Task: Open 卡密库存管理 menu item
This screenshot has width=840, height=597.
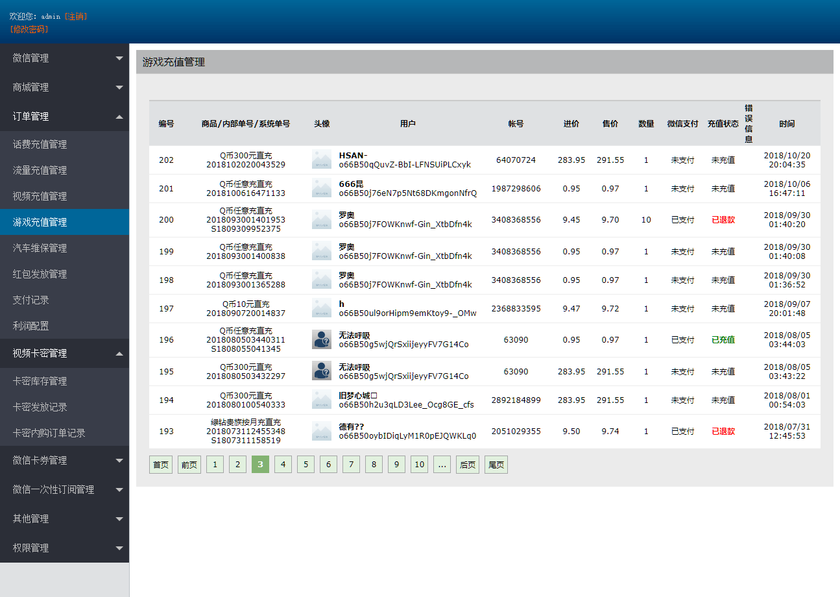Action: 64,381
